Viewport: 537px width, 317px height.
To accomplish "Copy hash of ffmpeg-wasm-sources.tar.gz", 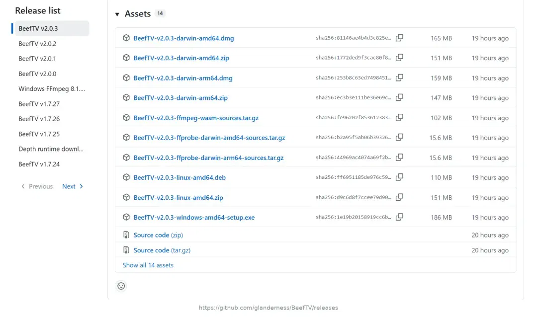I will (x=399, y=117).
